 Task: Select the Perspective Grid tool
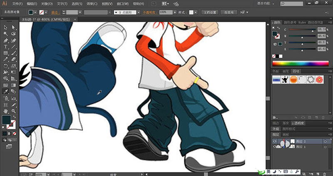[13, 79]
